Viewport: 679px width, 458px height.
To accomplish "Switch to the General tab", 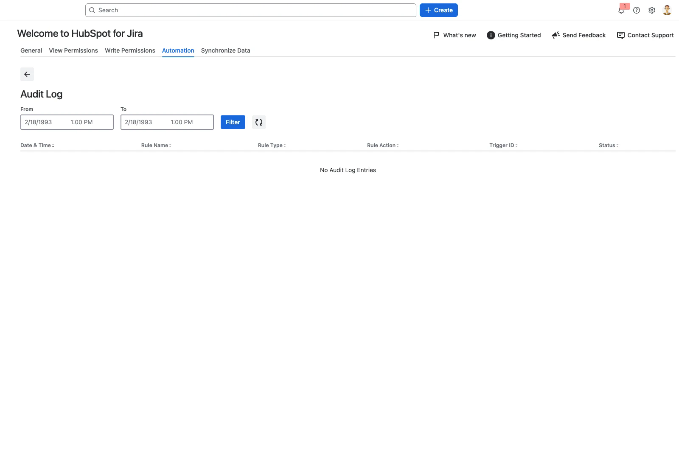I will 31,50.
